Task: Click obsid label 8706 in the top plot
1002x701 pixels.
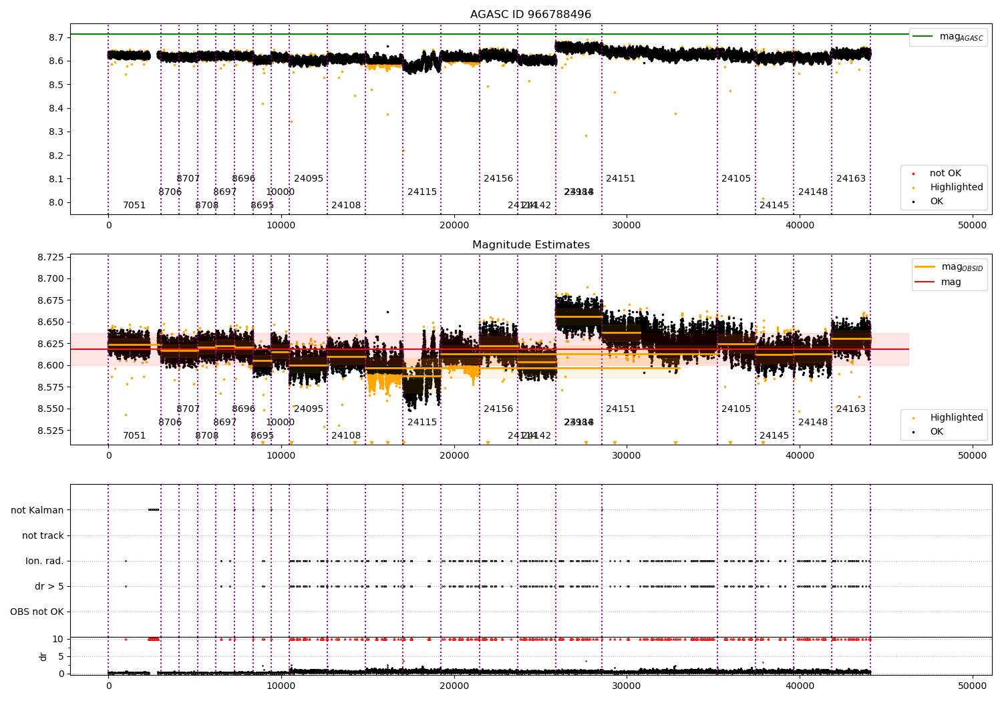Action: pos(170,192)
